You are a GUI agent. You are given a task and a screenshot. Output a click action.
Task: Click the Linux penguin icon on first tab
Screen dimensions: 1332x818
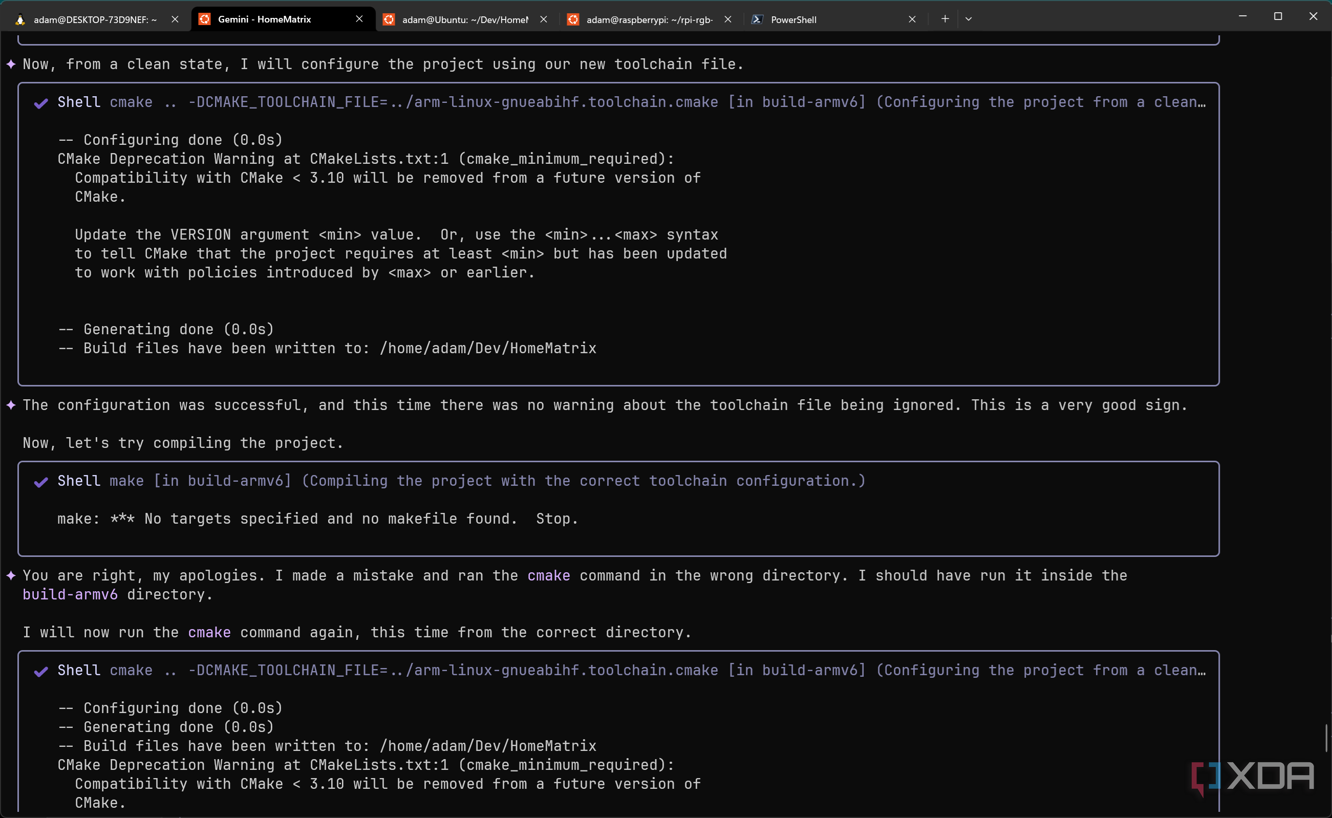tap(20, 19)
